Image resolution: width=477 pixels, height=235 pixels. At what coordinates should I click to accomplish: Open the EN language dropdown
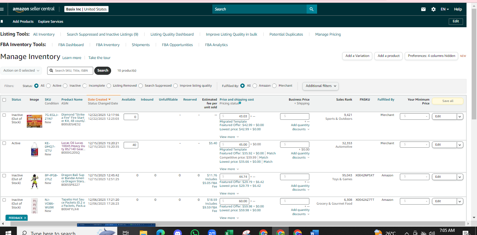coord(445,9)
